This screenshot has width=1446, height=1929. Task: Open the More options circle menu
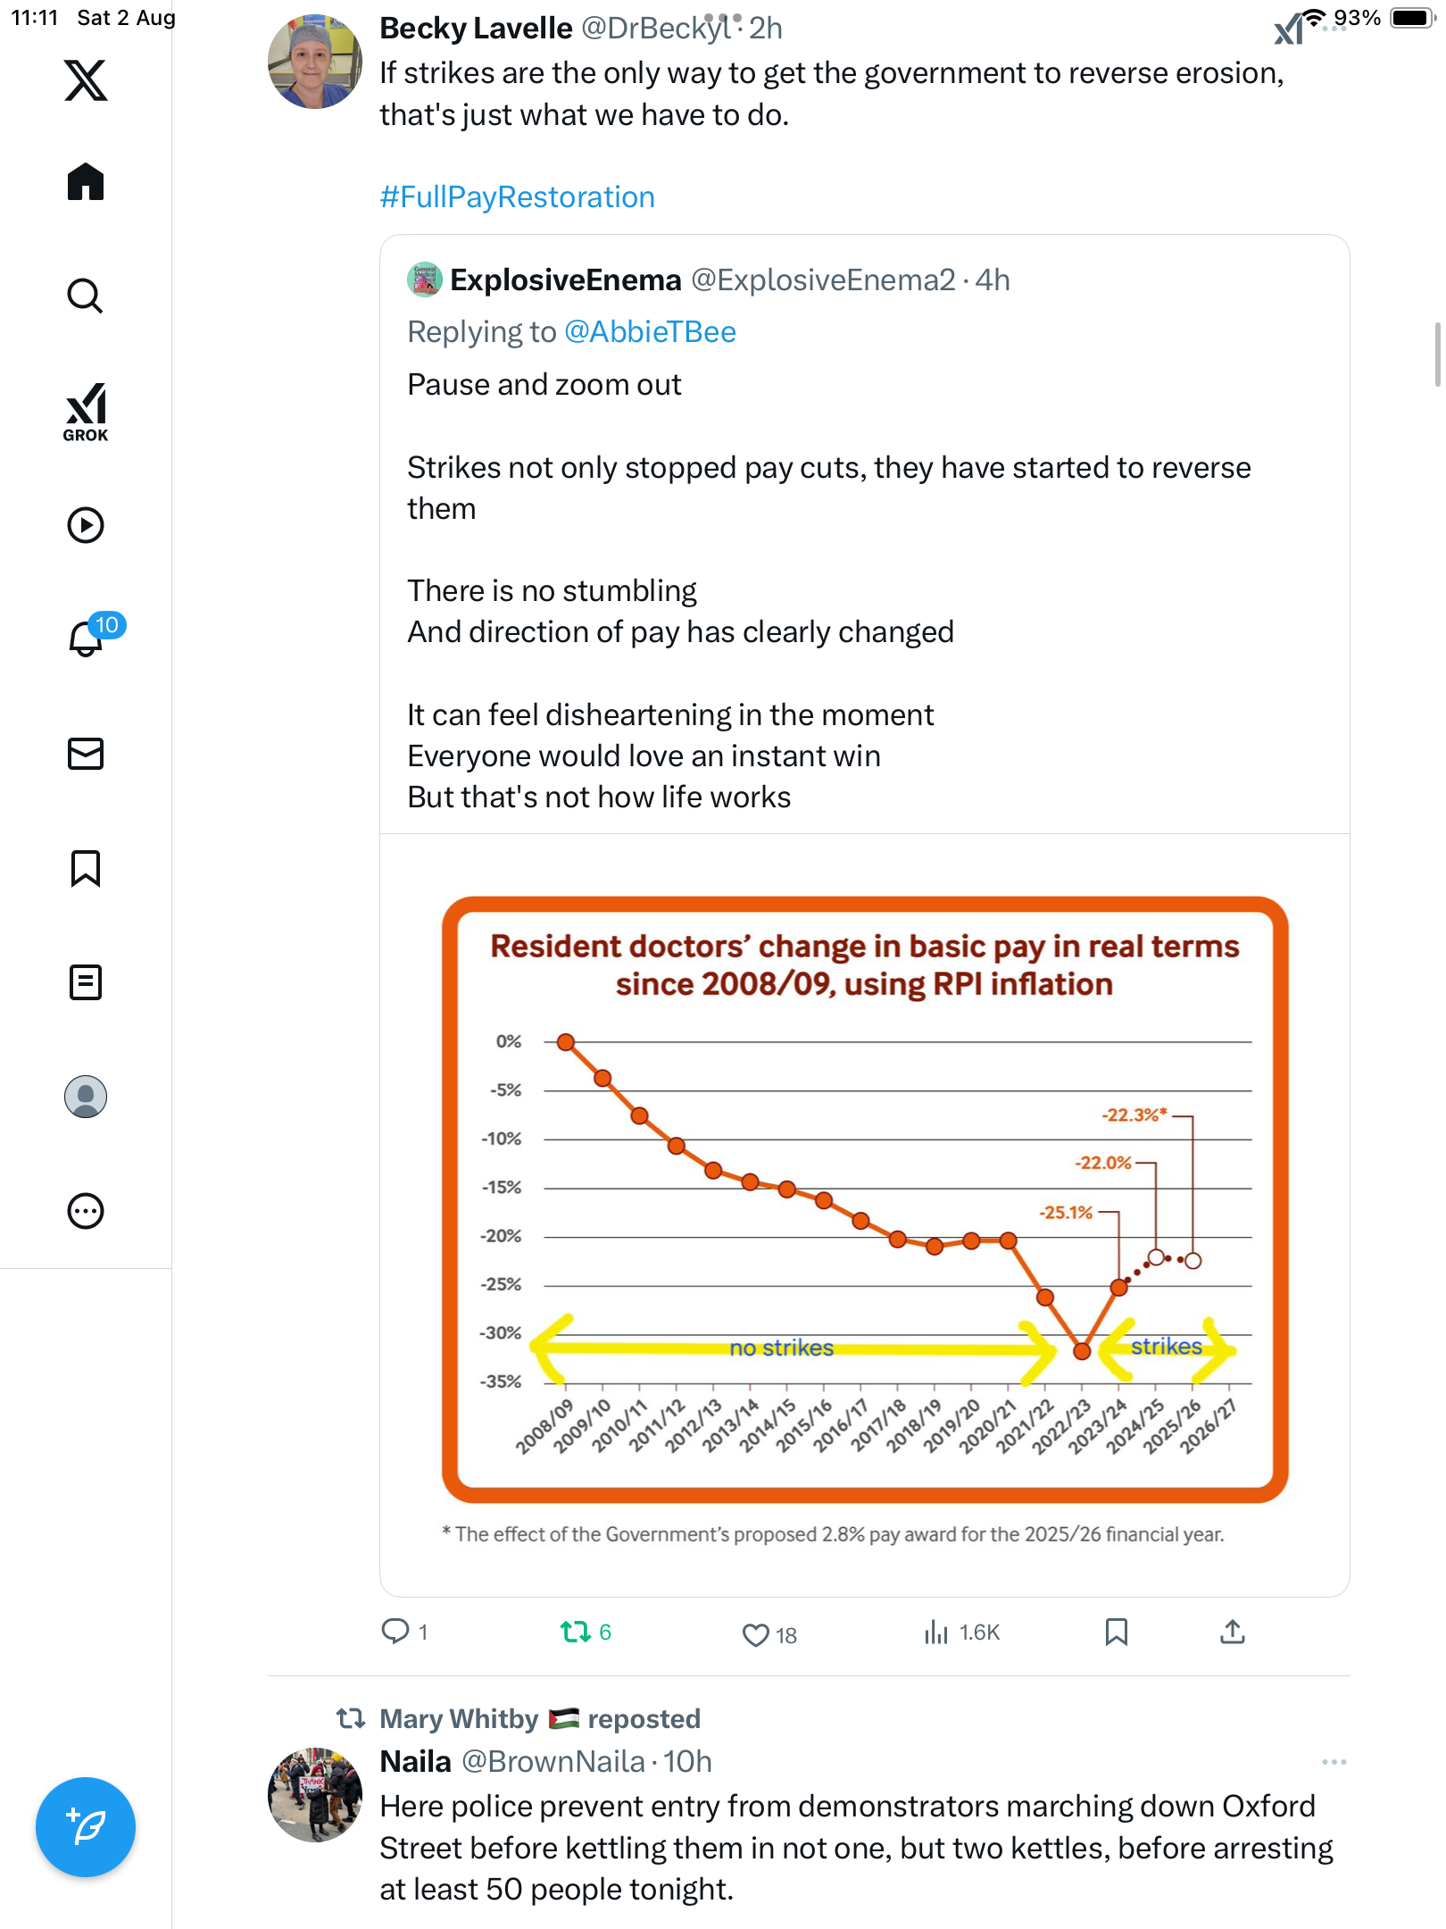click(86, 1211)
